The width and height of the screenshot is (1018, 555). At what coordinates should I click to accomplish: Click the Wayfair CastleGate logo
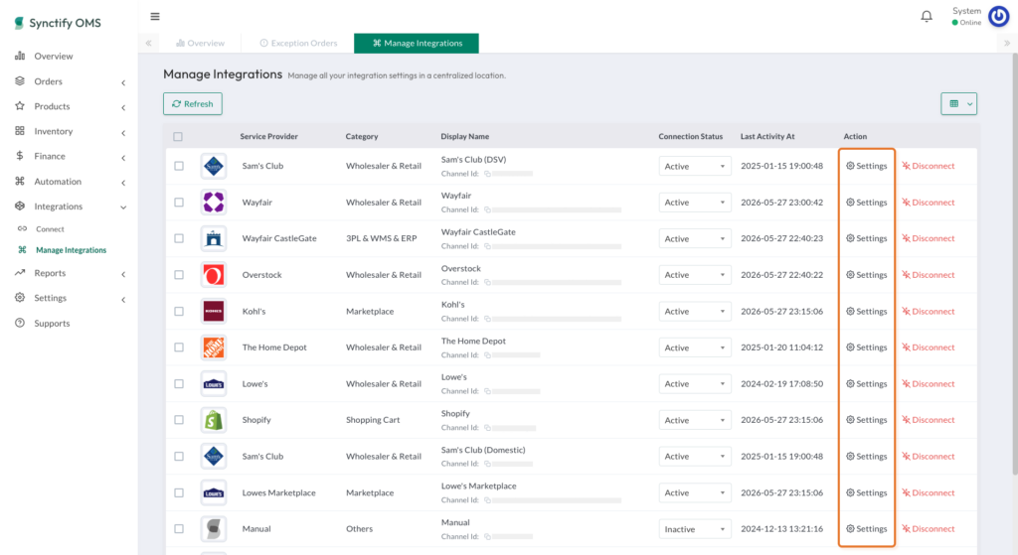point(214,238)
